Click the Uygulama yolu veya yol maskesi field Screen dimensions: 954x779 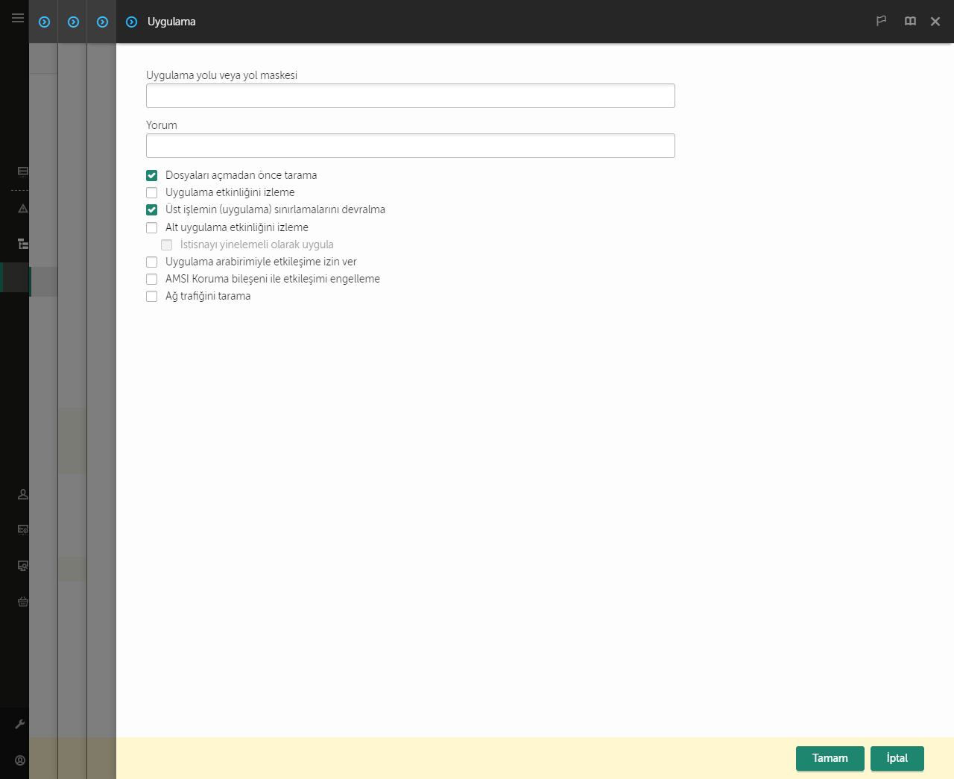(411, 95)
